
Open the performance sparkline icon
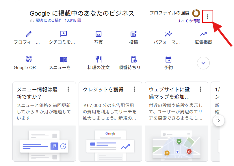pos(168,34)
